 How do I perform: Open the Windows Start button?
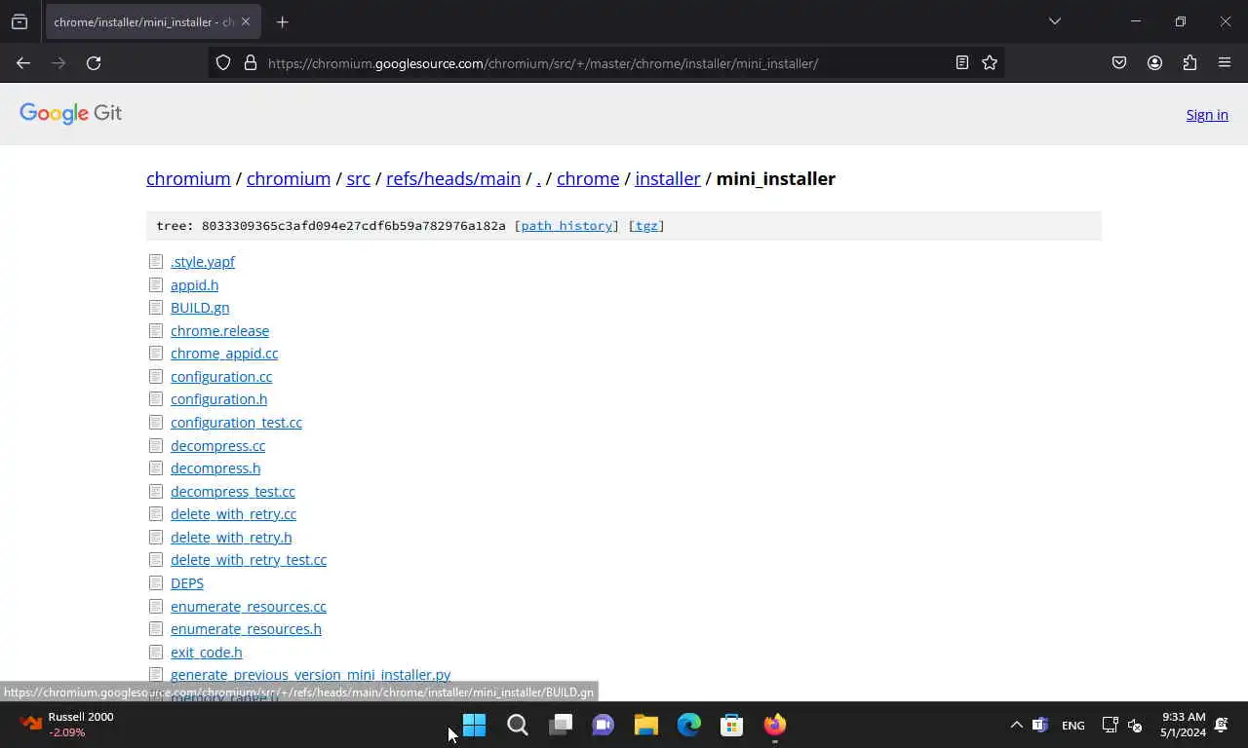[475, 725]
